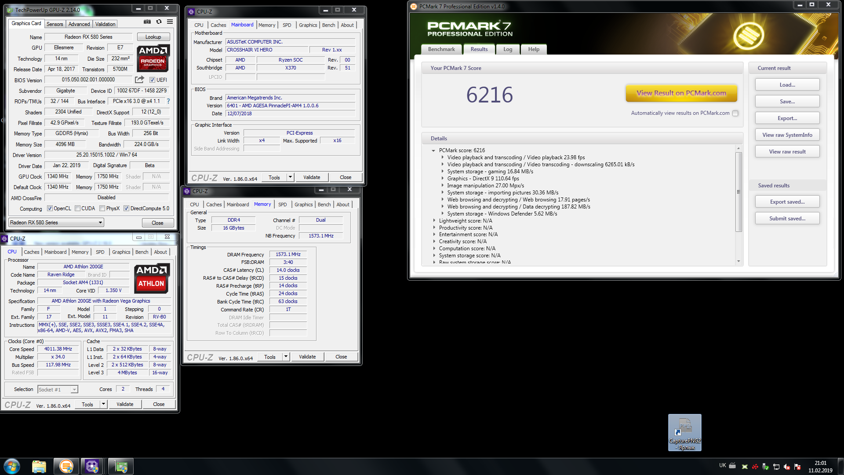844x475 pixels.
Task: Click the Details scrollbar up arrow
Action: point(738,148)
